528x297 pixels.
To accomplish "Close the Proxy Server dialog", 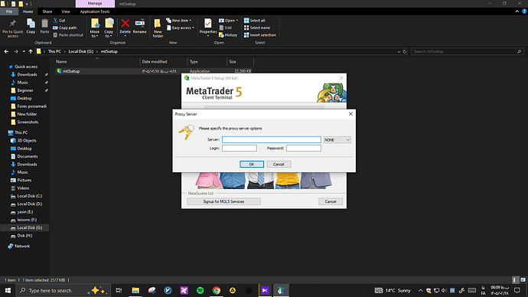I will 350,114.
